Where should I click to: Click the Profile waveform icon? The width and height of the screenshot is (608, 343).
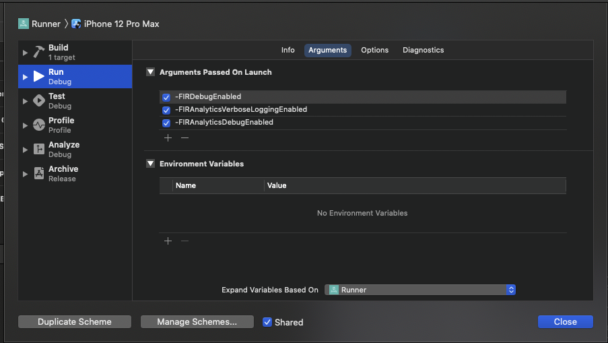tap(39, 125)
